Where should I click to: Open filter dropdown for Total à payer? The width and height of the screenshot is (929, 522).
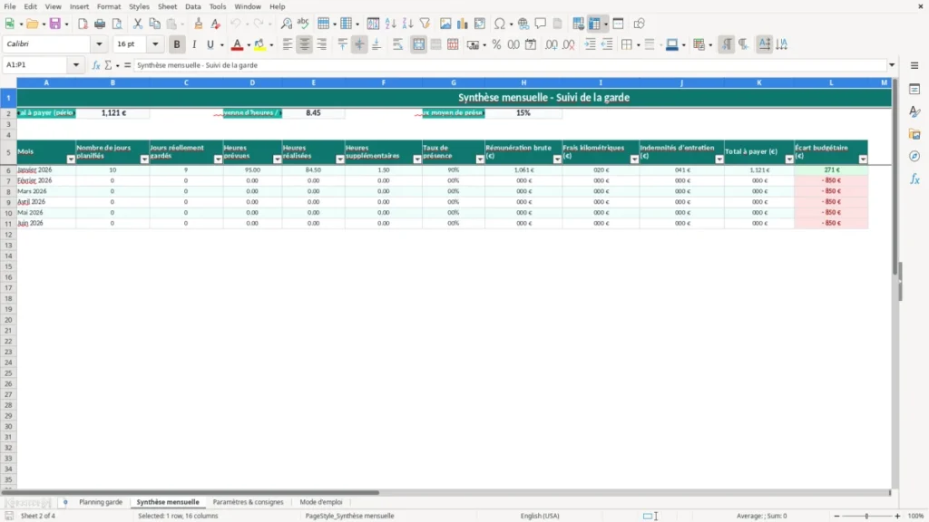coord(788,159)
